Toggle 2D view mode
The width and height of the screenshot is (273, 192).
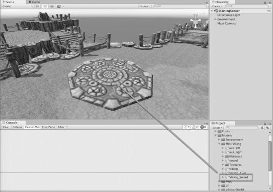point(37,6)
